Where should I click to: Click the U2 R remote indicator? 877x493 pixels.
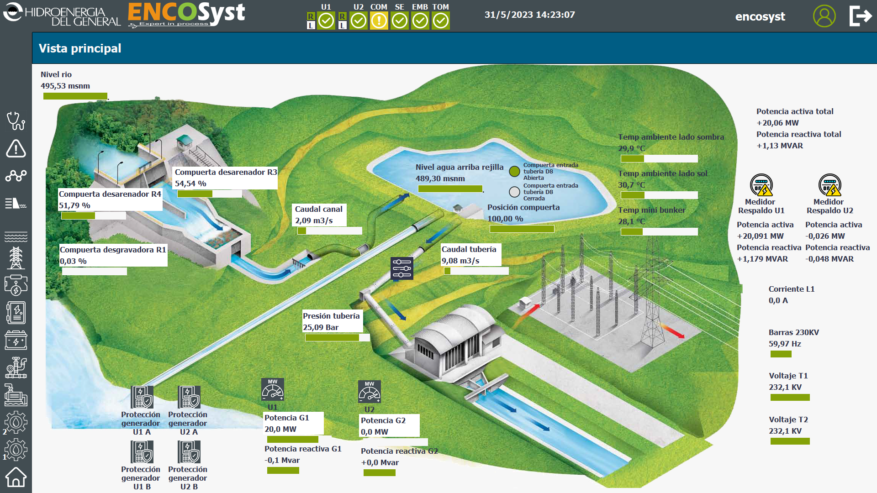click(x=342, y=16)
